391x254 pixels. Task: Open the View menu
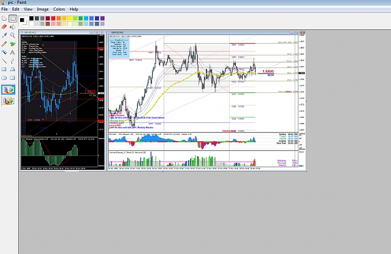pos(28,9)
